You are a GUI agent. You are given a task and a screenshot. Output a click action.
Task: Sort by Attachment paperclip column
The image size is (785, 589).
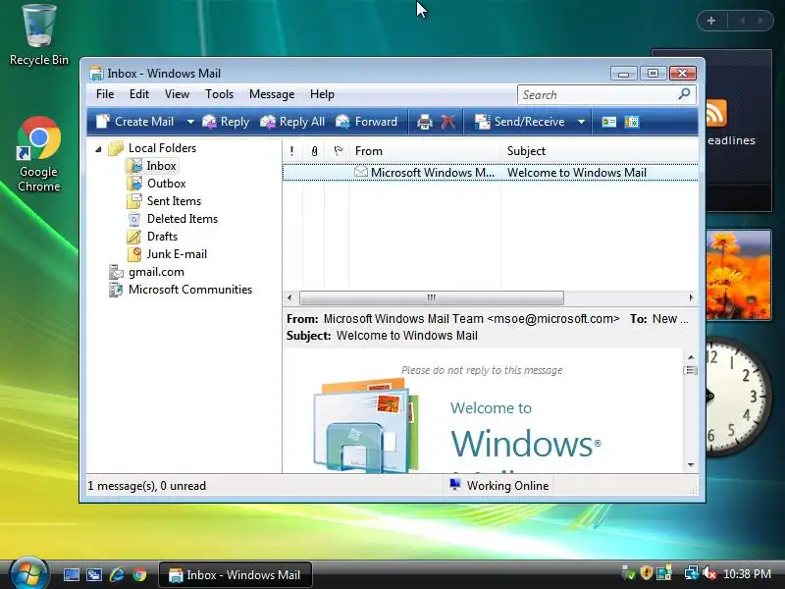coord(314,151)
